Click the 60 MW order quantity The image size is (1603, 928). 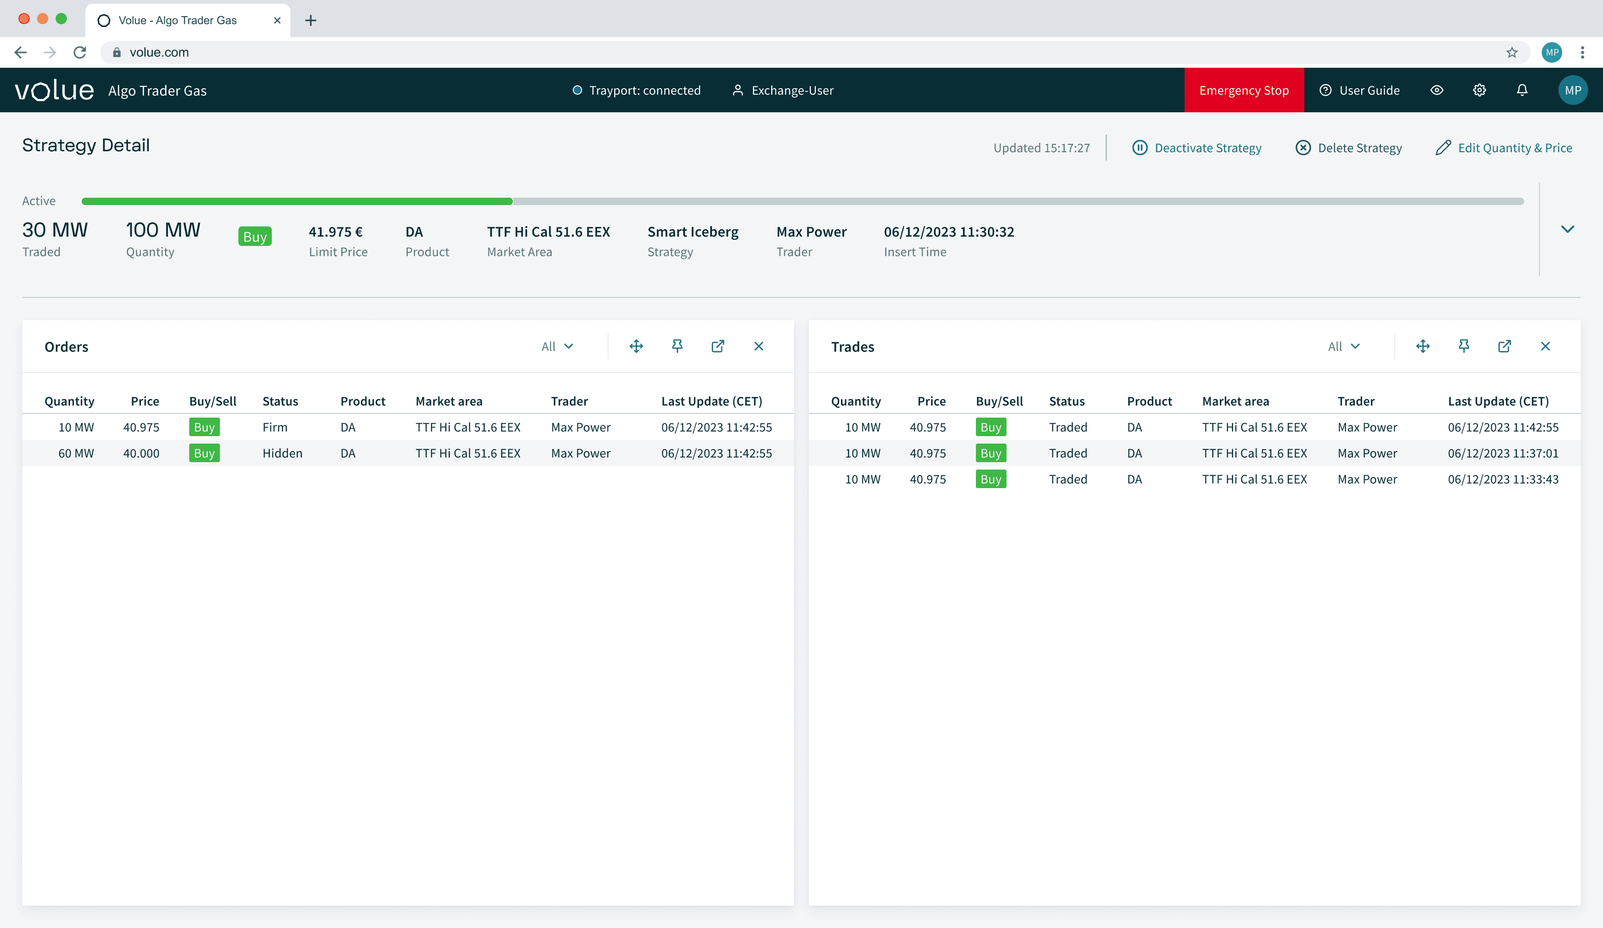[x=76, y=453]
